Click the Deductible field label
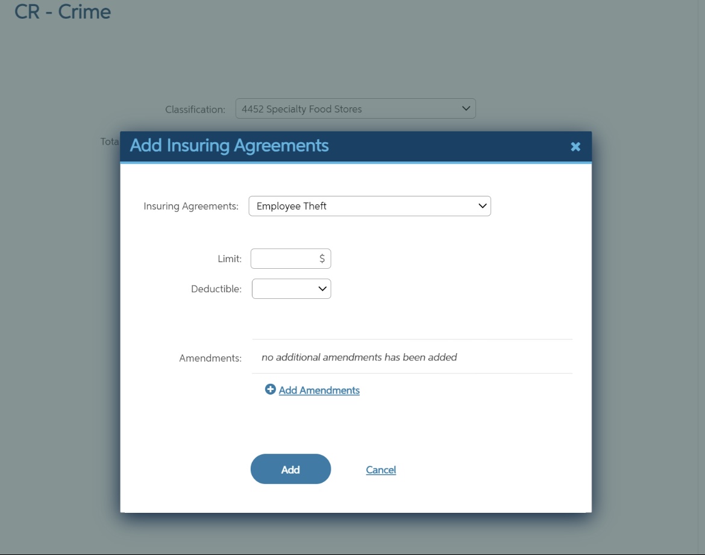Screen dimensions: 705x555 pyautogui.click(x=216, y=289)
